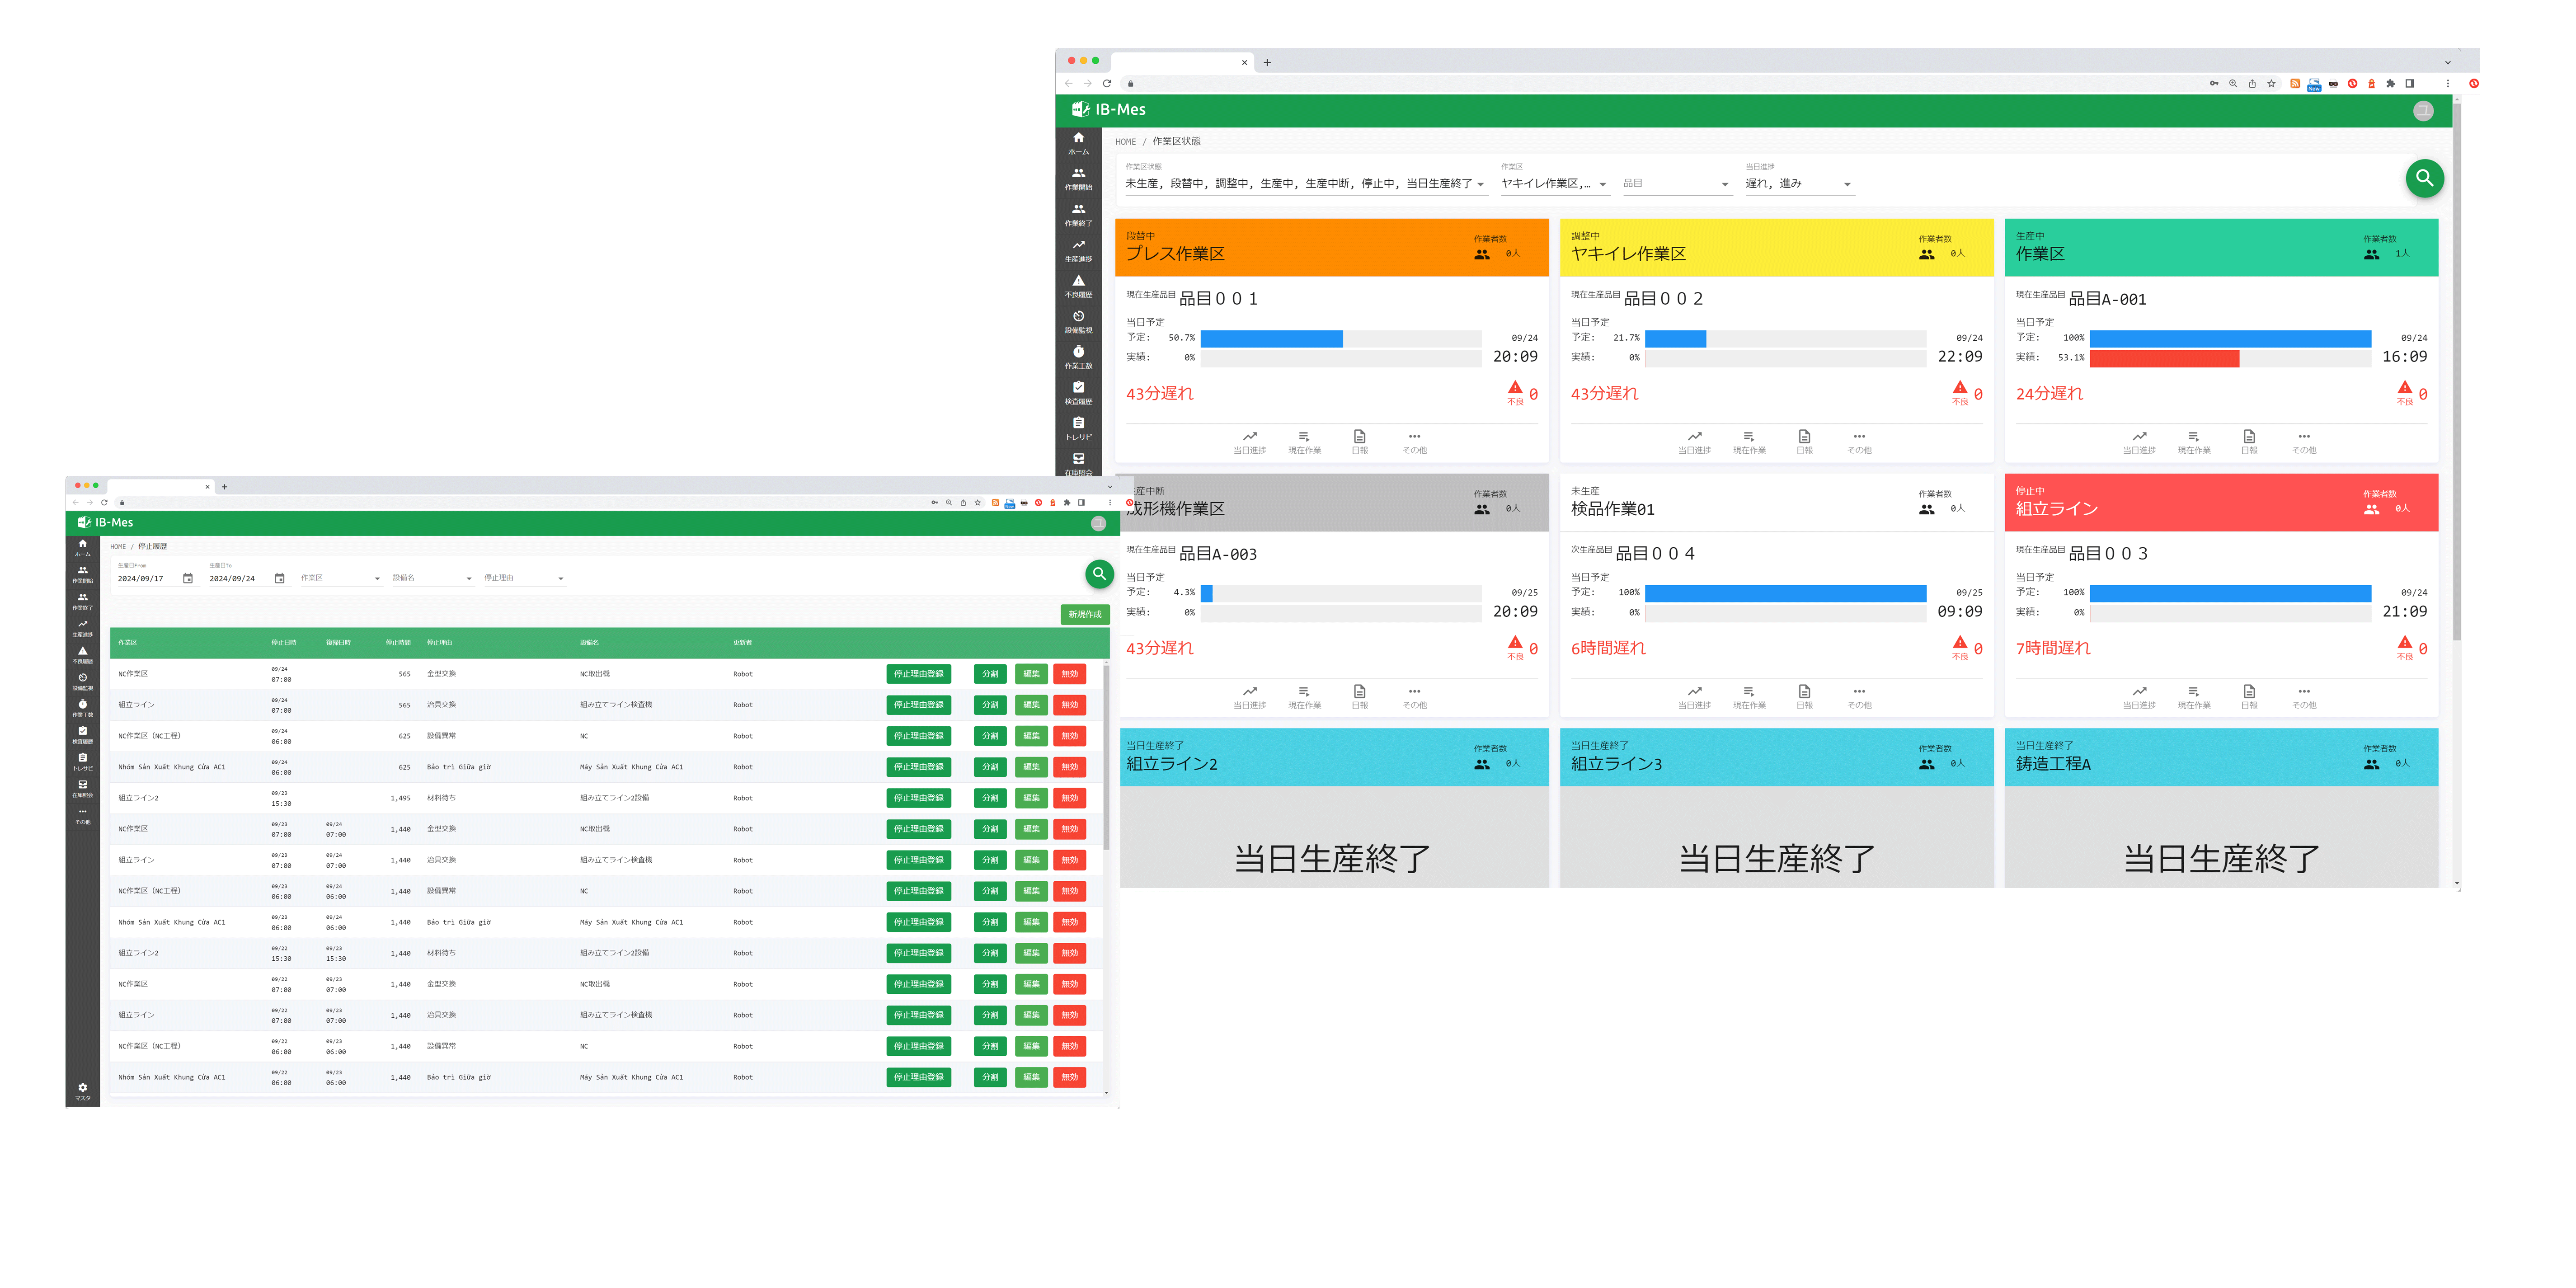Open 当日進捗 on the 組立ライン card

point(2139,697)
